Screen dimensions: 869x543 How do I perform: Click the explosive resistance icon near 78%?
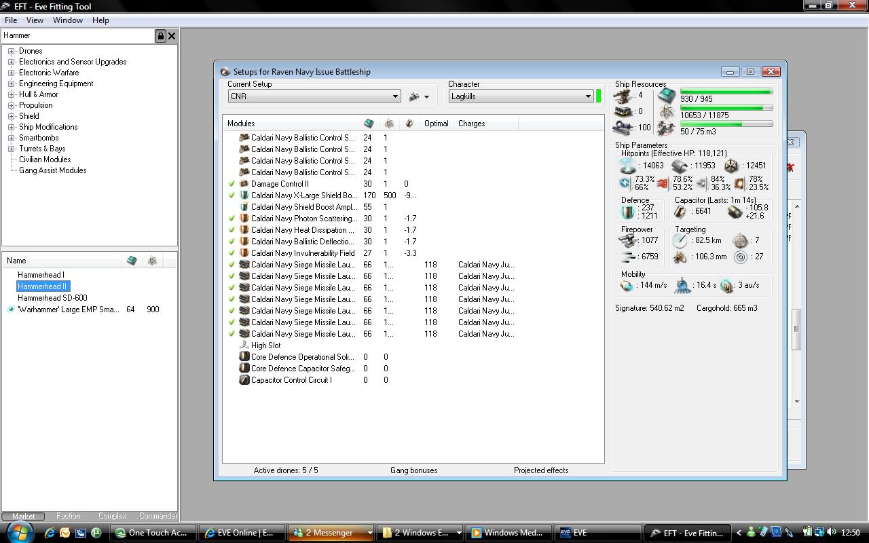[x=739, y=183]
